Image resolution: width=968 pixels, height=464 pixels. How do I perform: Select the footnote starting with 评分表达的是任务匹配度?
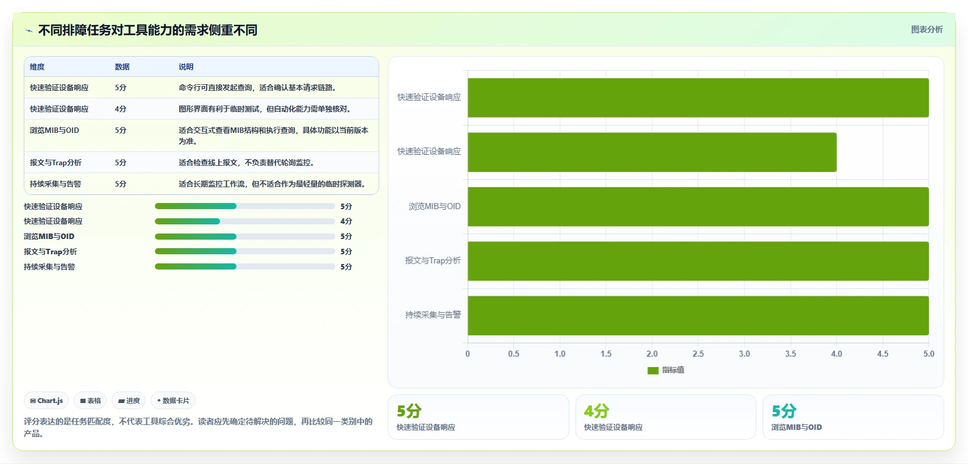pos(198,428)
